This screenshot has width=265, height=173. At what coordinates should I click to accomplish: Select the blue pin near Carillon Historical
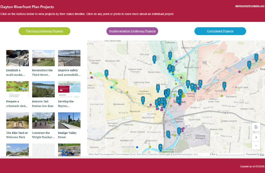pos(160,148)
